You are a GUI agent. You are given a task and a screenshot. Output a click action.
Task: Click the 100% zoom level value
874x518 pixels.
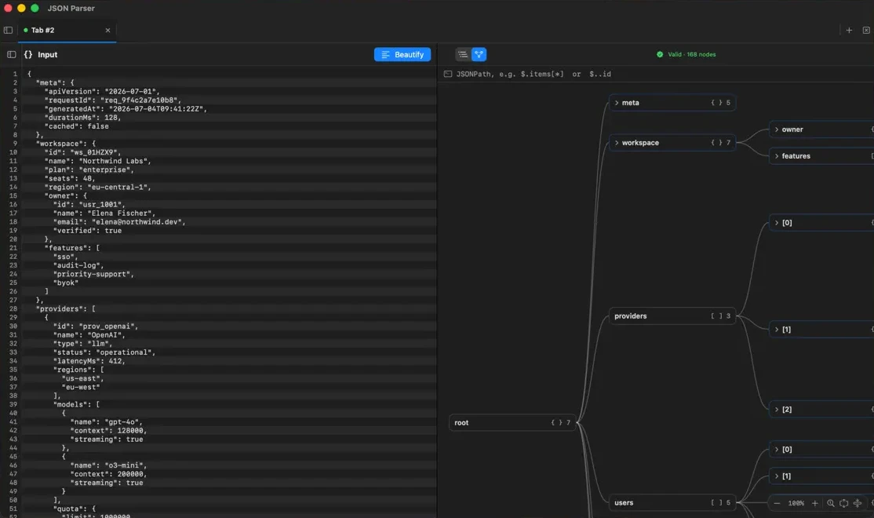(x=796, y=504)
